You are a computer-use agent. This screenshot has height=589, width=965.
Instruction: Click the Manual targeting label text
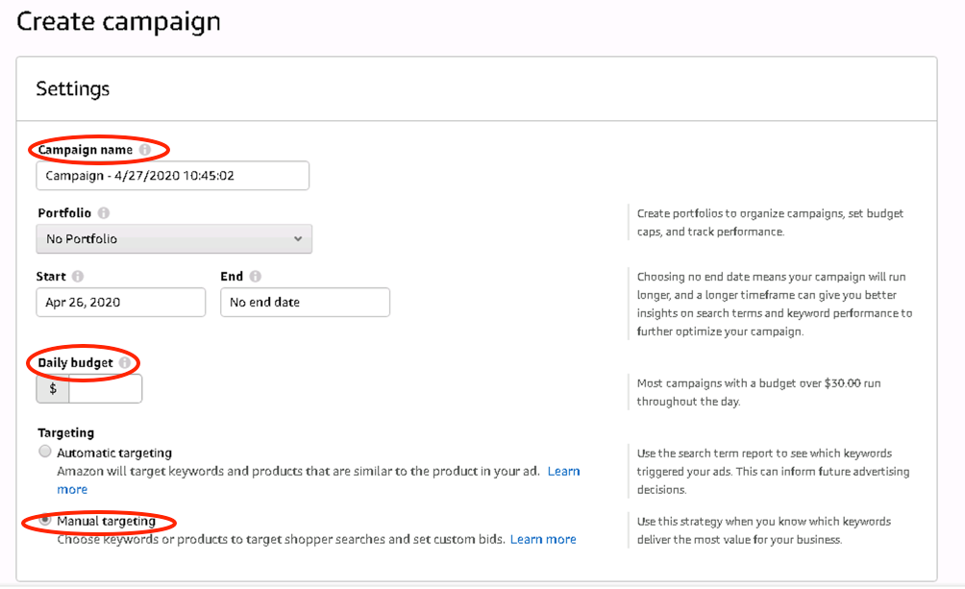click(107, 522)
